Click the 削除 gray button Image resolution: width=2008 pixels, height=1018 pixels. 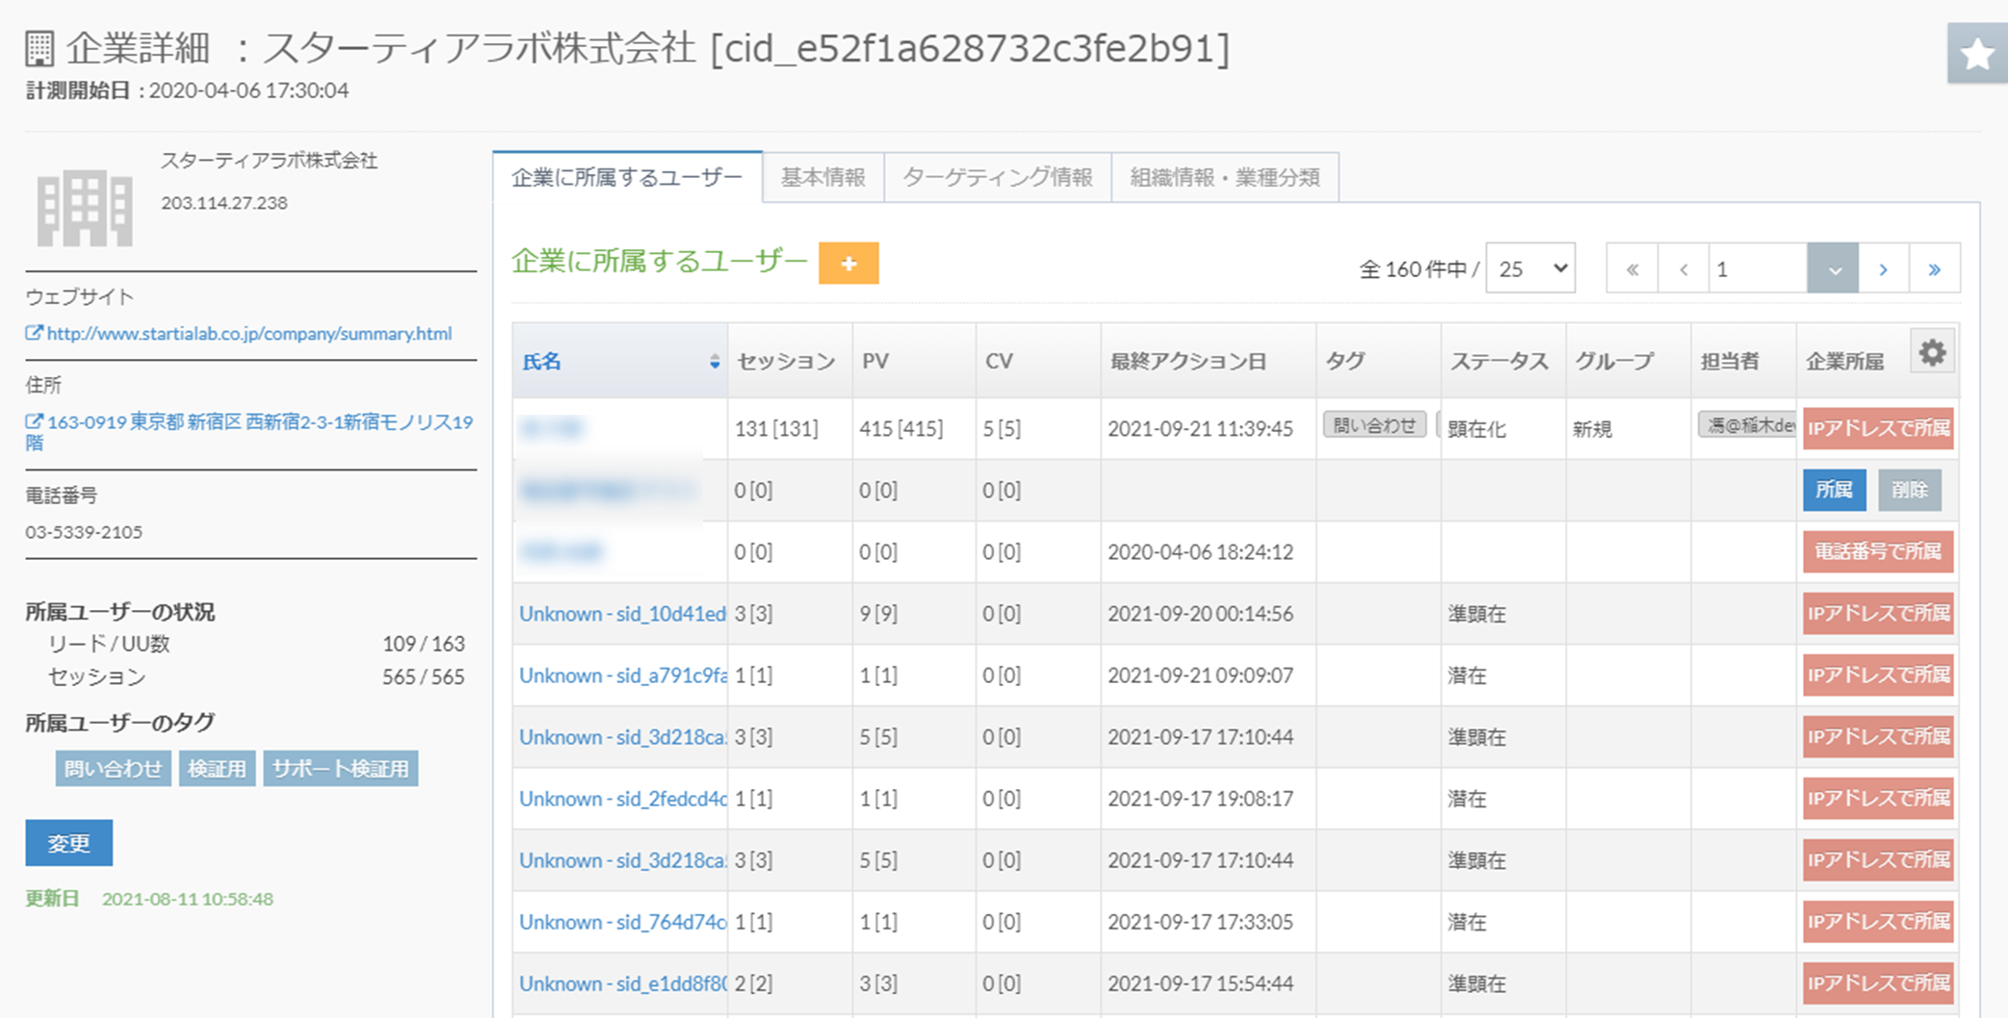pos(1909,490)
